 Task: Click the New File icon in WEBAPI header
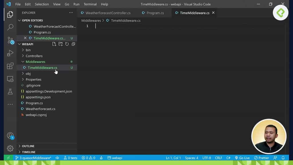[x=54, y=44]
